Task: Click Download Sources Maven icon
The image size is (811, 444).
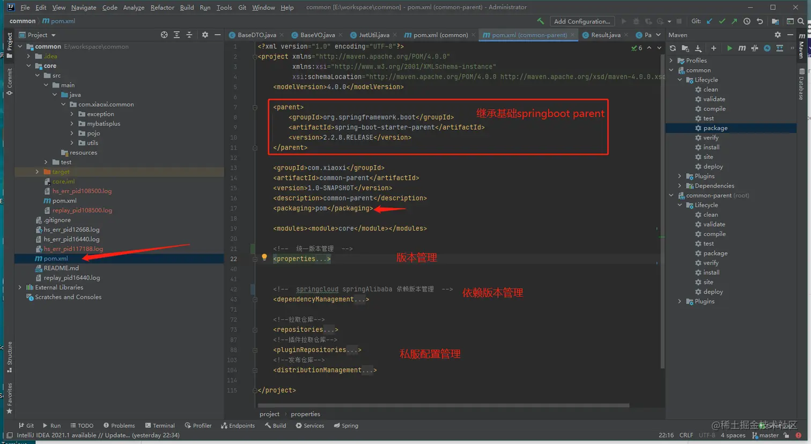Action: [698, 48]
